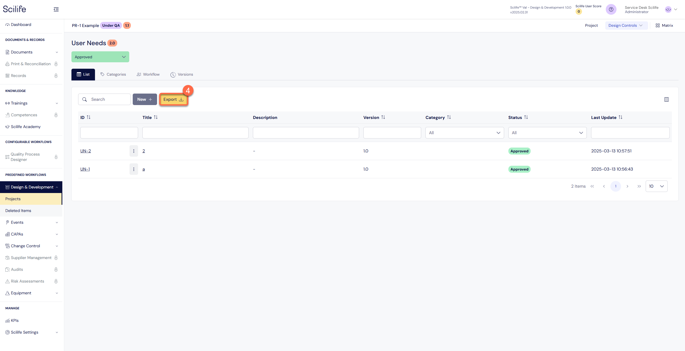The height and width of the screenshot is (351, 685).
Task: Collapse the sidebar with the menu icon
Action: coord(56,9)
